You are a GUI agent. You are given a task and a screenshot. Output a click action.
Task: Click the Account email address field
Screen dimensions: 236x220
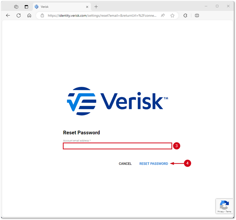tap(117, 146)
